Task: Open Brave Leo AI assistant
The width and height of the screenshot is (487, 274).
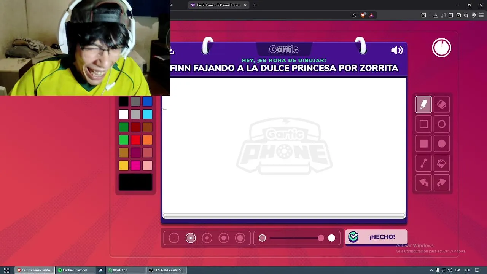Action: 466,15
